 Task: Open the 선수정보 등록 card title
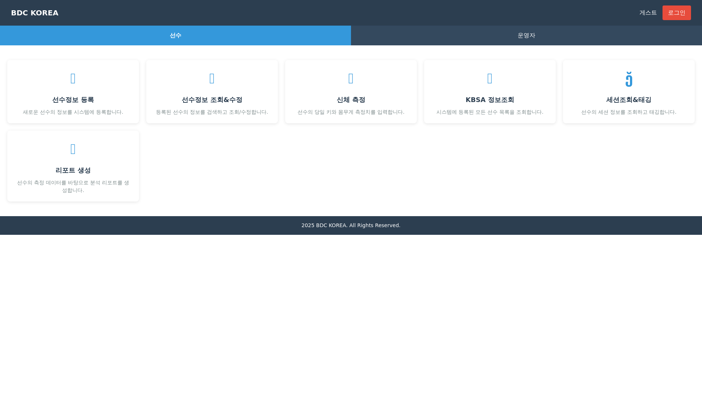pos(73,100)
